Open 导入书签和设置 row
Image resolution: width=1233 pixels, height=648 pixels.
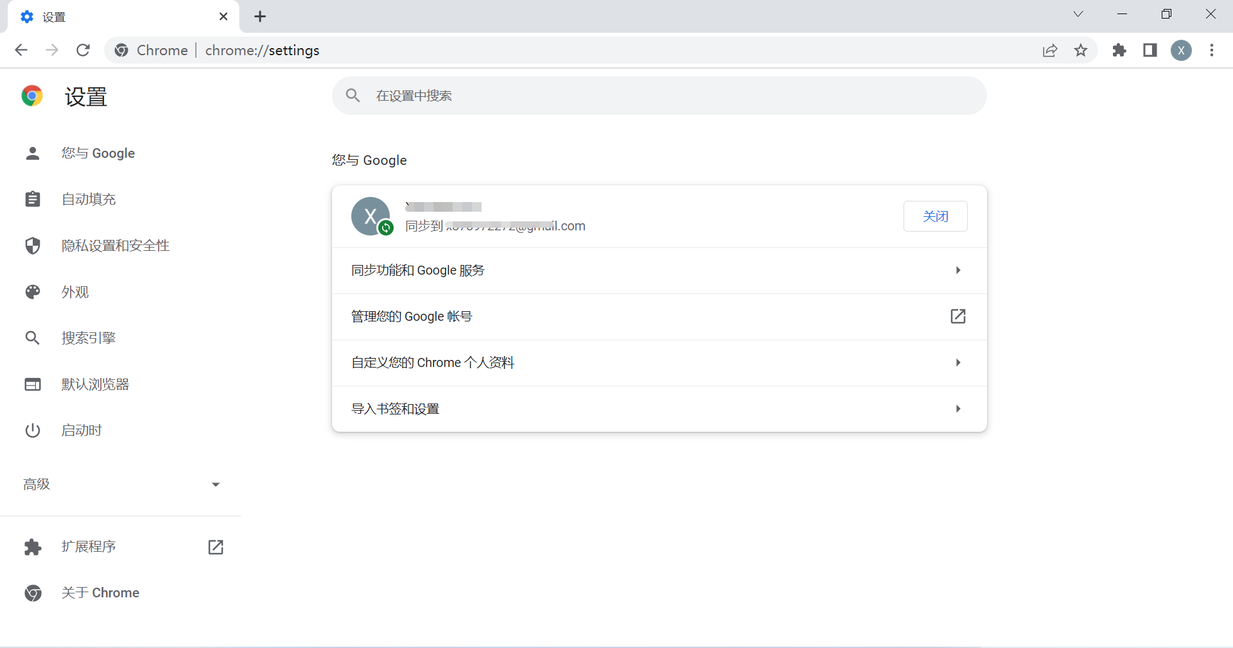tap(659, 409)
